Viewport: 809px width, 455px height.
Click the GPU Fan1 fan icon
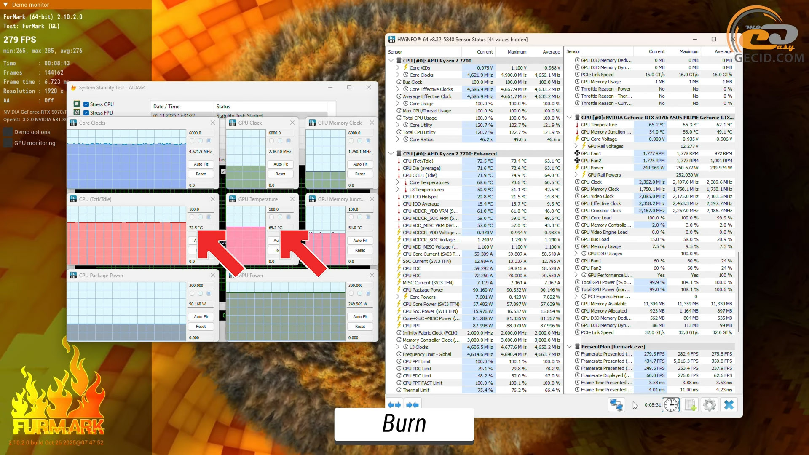click(577, 153)
